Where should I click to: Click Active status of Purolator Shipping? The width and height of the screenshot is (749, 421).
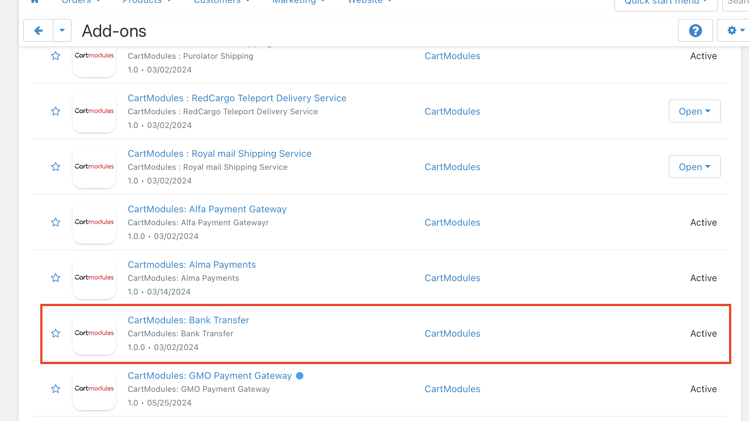[x=703, y=56]
